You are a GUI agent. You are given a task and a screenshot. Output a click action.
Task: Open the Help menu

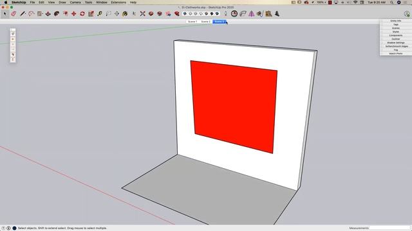pos(133,3)
